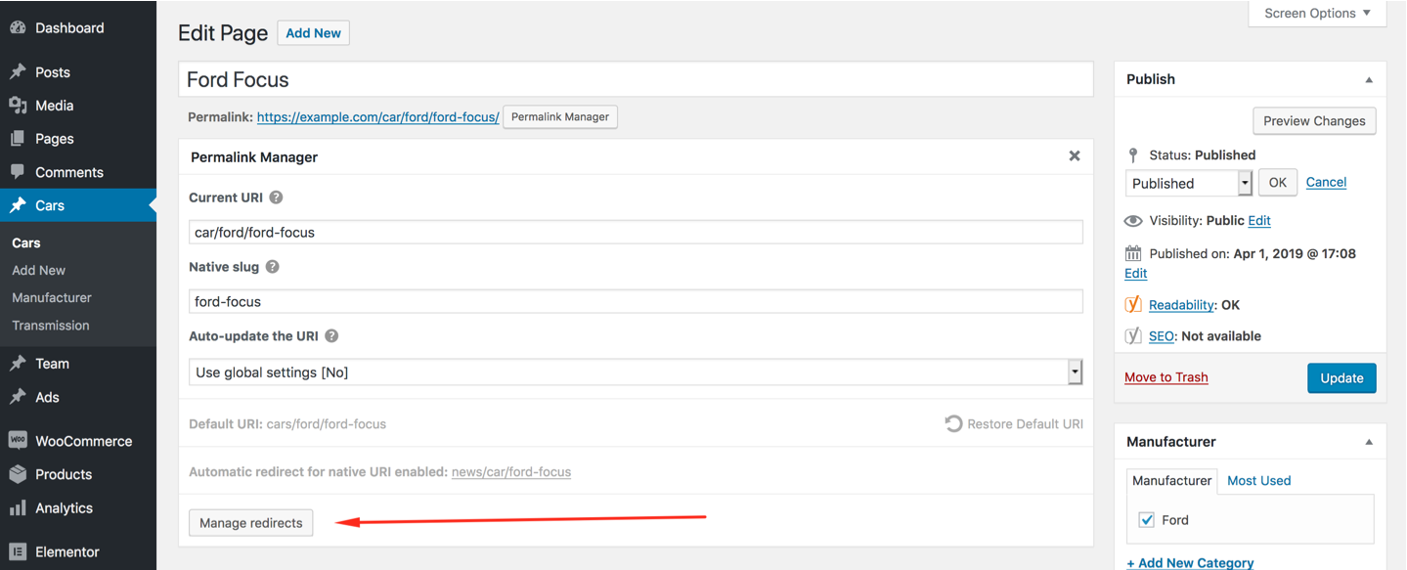The width and height of the screenshot is (1407, 570).
Task: Click the Team pin icon
Action: pos(18,364)
